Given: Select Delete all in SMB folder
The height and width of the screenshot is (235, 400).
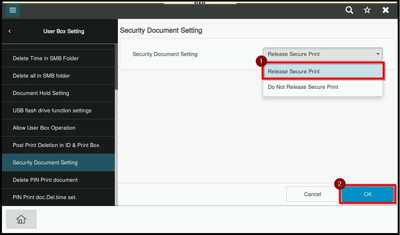Looking at the screenshot, I should point(58,76).
